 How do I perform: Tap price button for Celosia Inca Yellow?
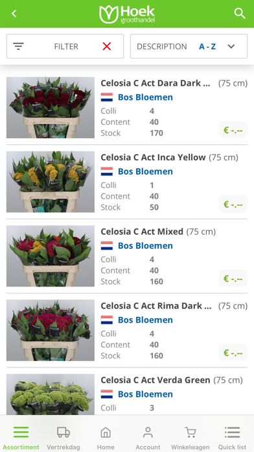(x=233, y=204)
